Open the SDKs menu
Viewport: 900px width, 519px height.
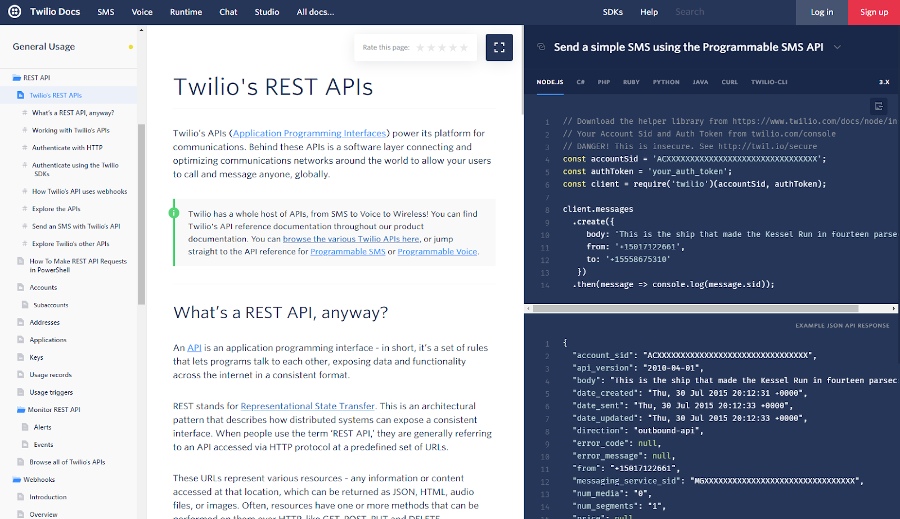coord(613,11)
